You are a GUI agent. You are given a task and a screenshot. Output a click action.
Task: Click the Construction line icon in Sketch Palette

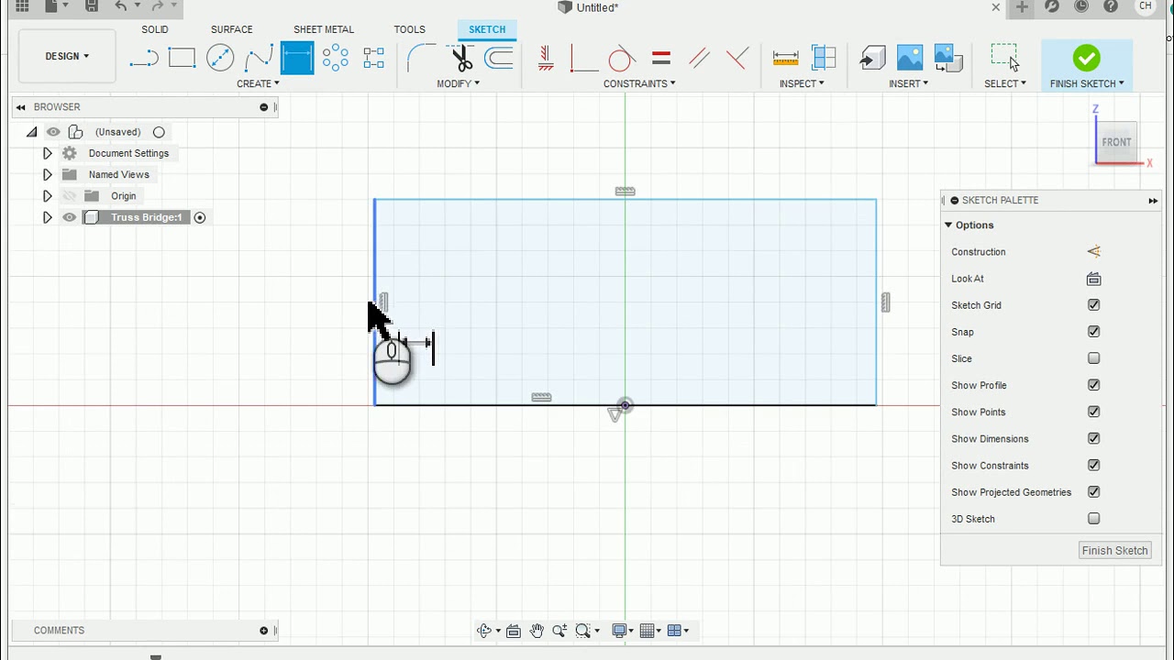coord(1093,252)
